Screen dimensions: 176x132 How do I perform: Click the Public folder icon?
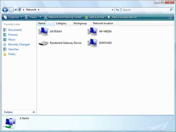(x=5, y=54)
